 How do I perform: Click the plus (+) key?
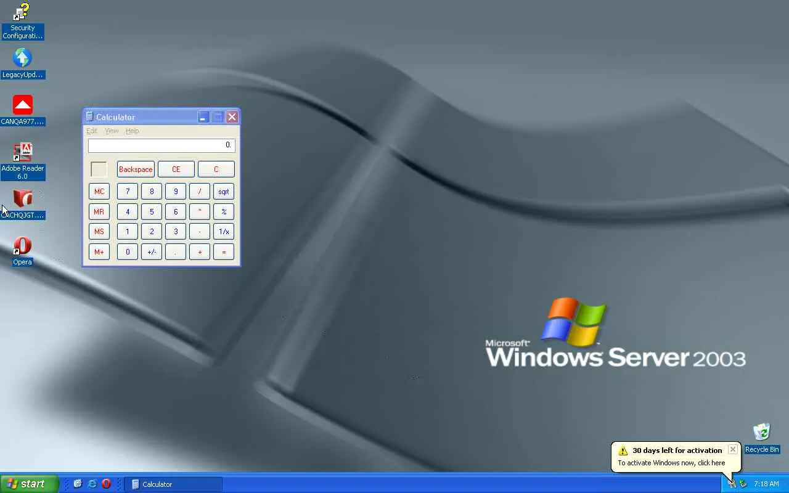pos(200,252)
